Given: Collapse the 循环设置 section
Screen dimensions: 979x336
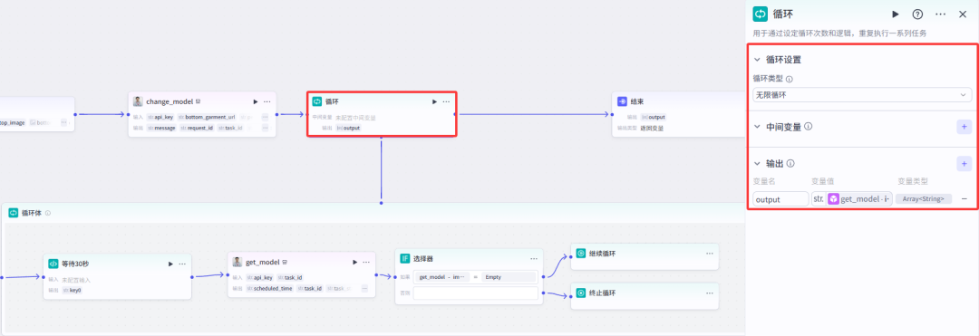Looking at the screenshot, I should [757, 60].
